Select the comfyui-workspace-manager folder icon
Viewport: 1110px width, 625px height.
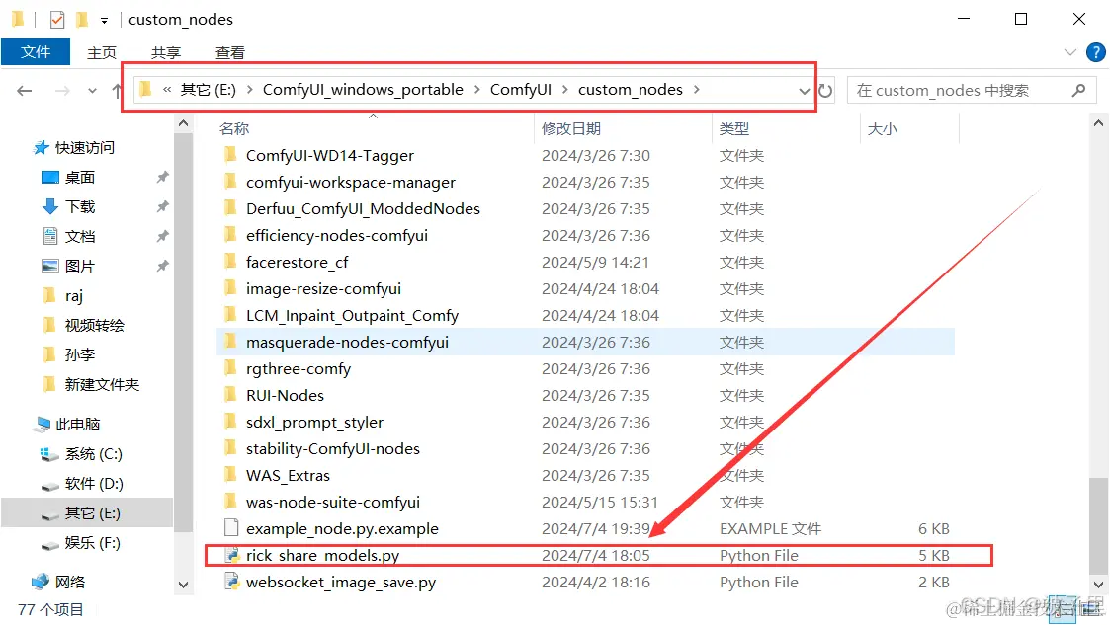click(230, 182)
